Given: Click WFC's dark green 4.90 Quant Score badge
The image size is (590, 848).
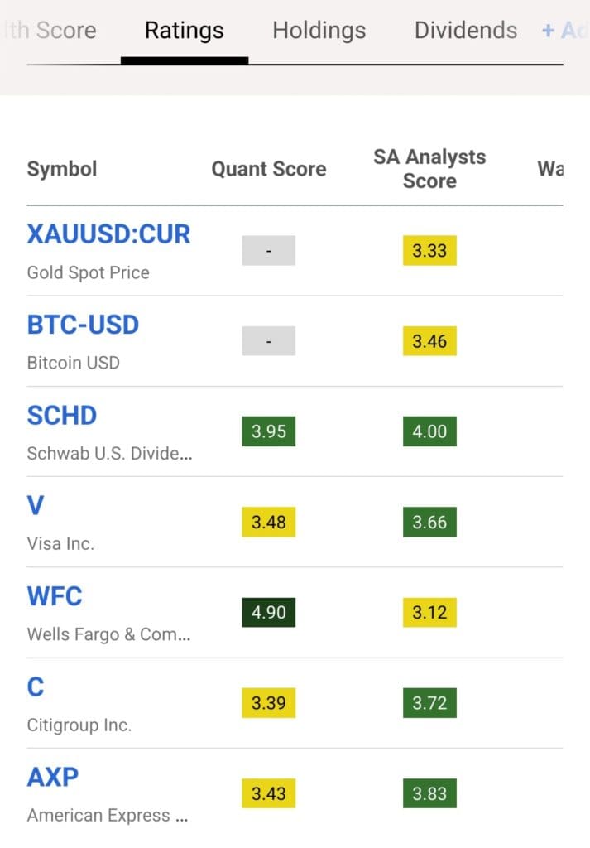Looking at the screenshot, I should click(268, 613).
